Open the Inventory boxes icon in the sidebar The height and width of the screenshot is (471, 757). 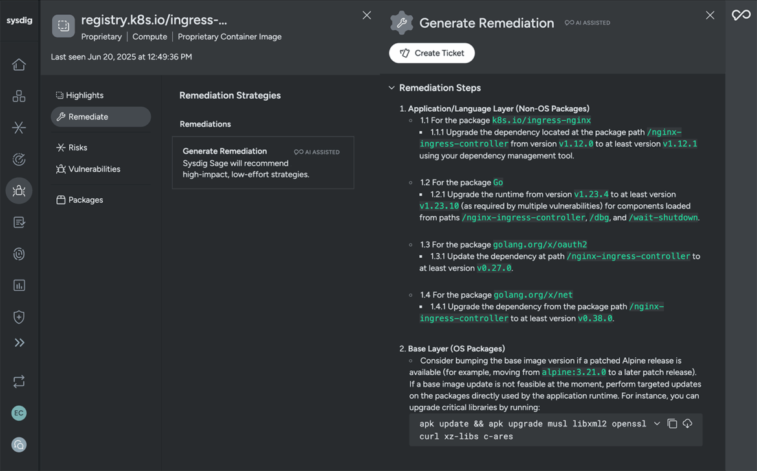point(19,96)
